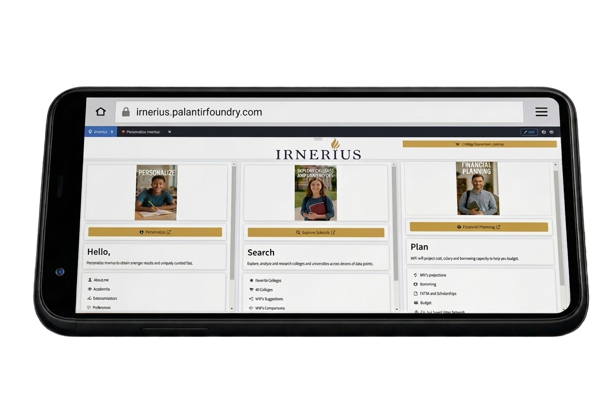614x409 pixels.
Task: Switch to the Irnerius tab
Action: (x=101, y=132)
